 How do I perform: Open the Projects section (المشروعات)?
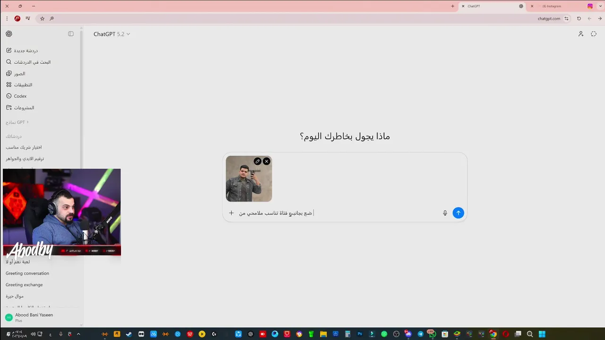click(20, 108)
